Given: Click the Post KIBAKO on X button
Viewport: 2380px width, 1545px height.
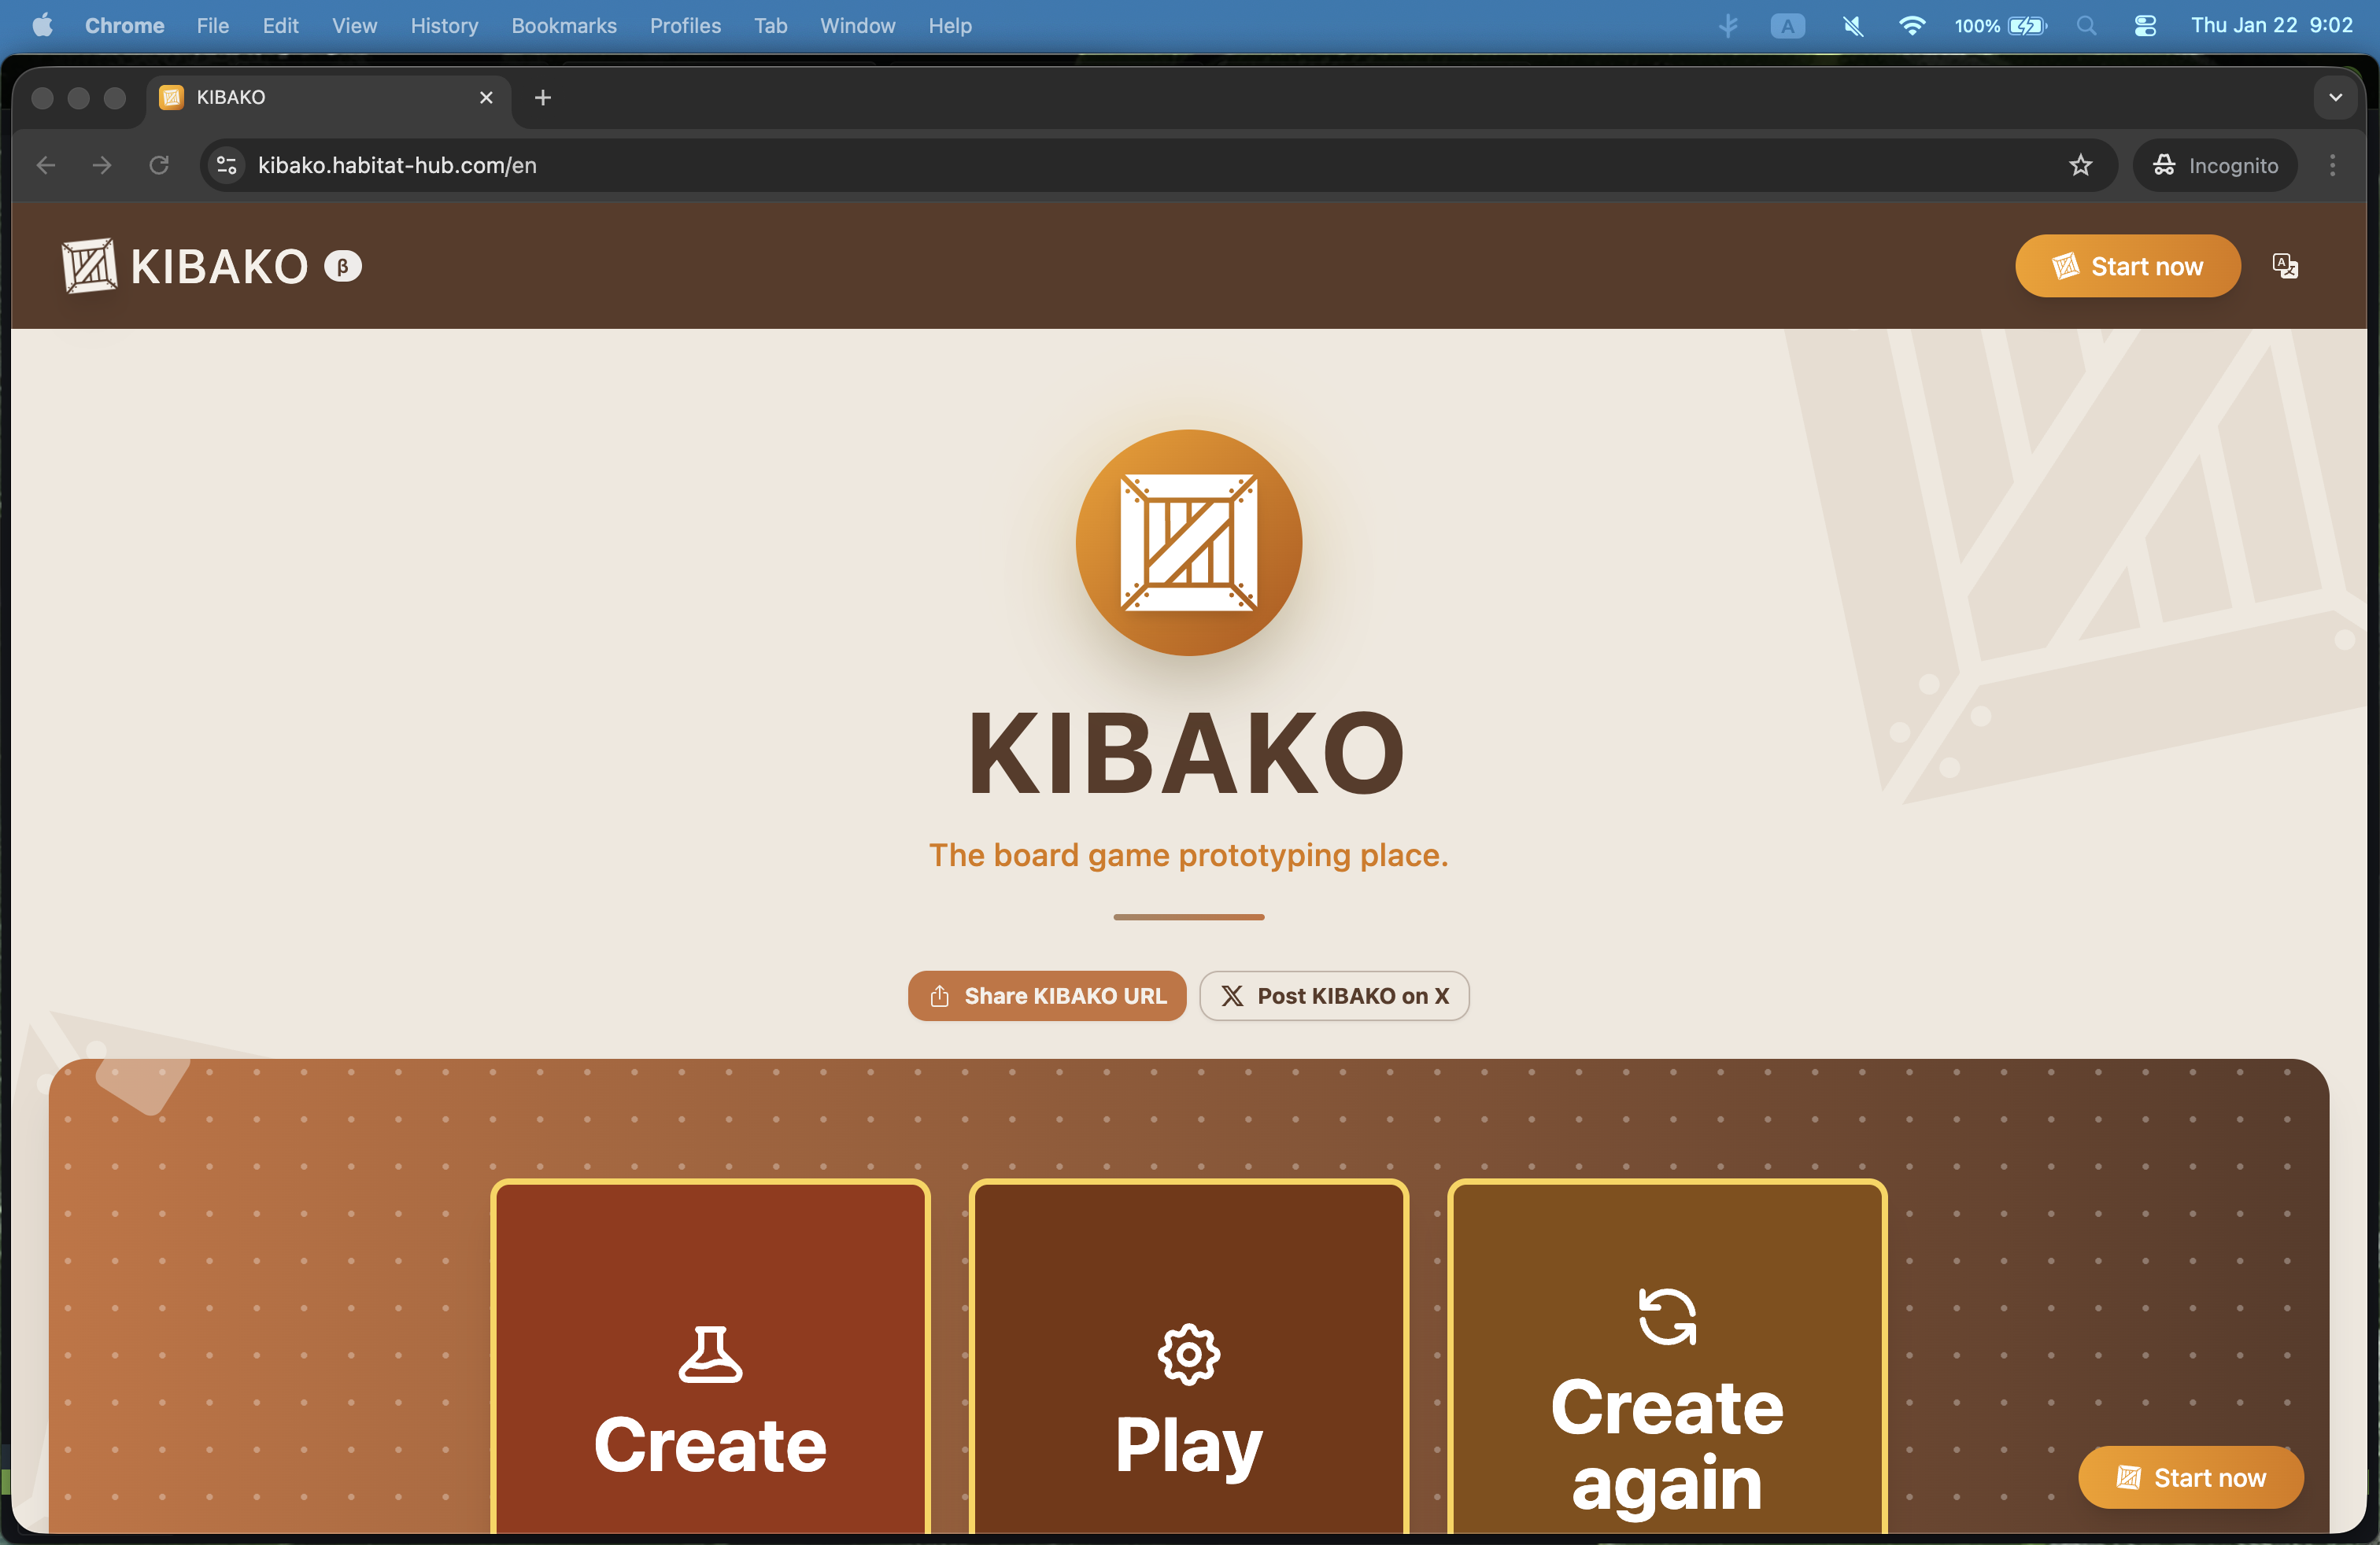Looking at the screenshot, I should (x=1334, y=995).
